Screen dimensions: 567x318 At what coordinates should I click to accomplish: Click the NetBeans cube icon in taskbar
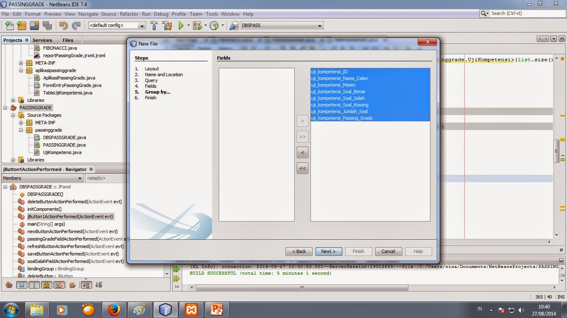165,309
